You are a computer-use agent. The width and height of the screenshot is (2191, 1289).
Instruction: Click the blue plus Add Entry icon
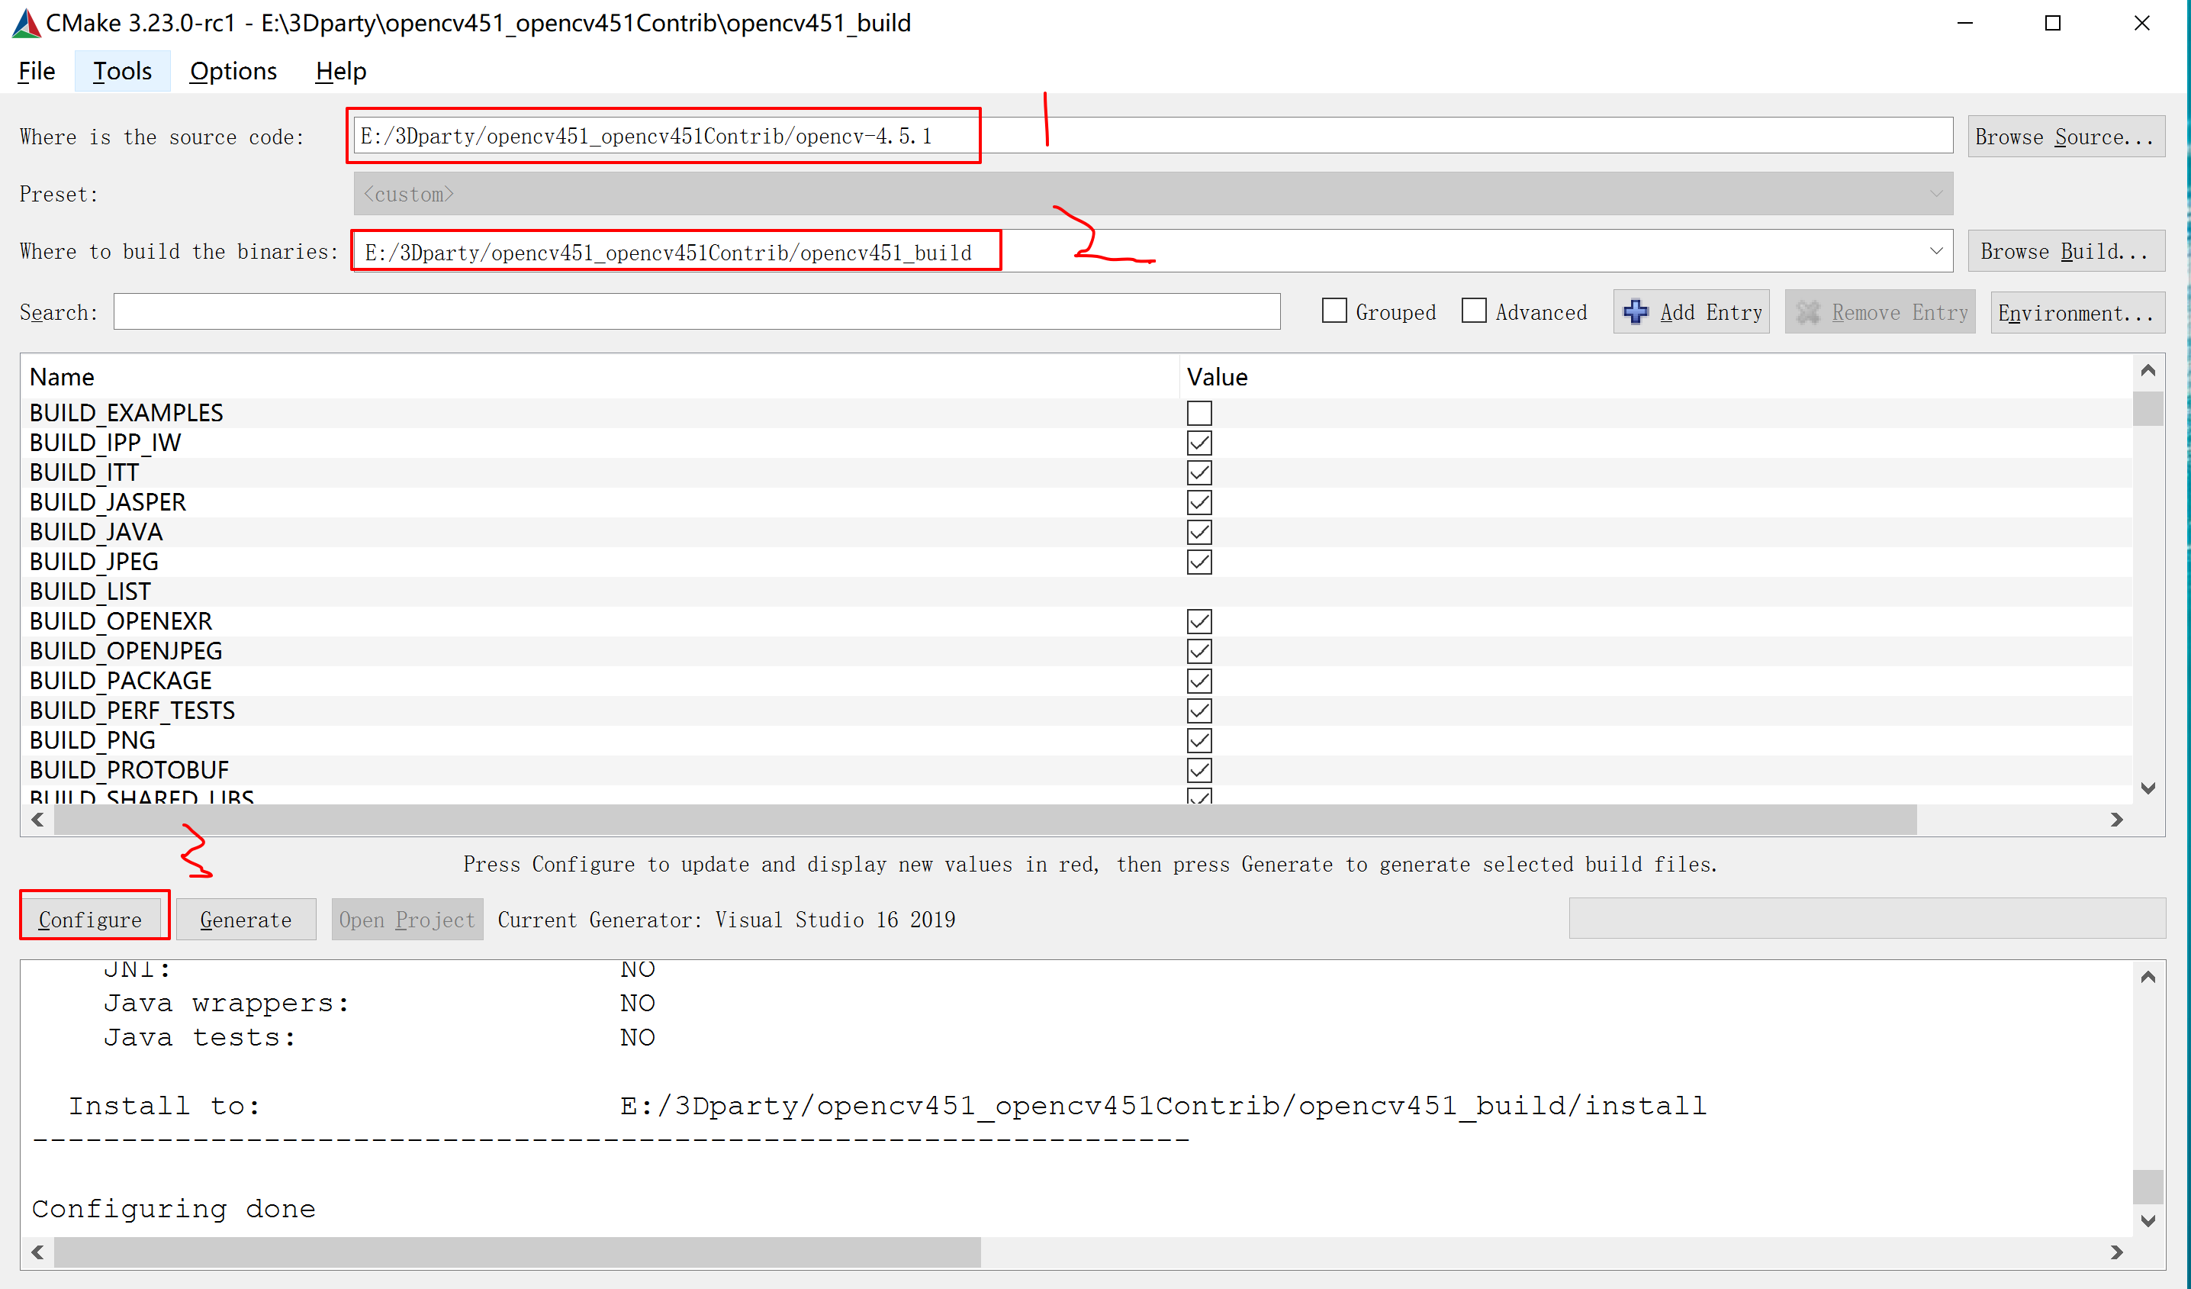[1635, 312]
